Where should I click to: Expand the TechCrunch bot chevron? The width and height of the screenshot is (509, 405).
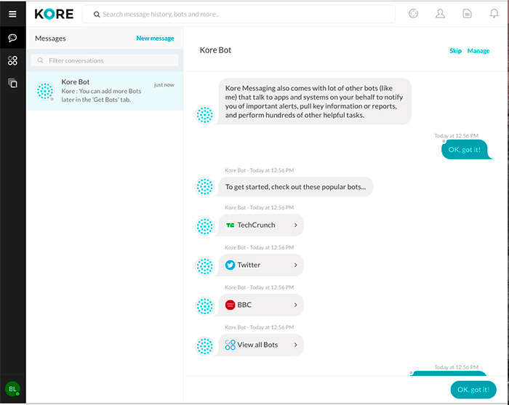tap(295, 225)
